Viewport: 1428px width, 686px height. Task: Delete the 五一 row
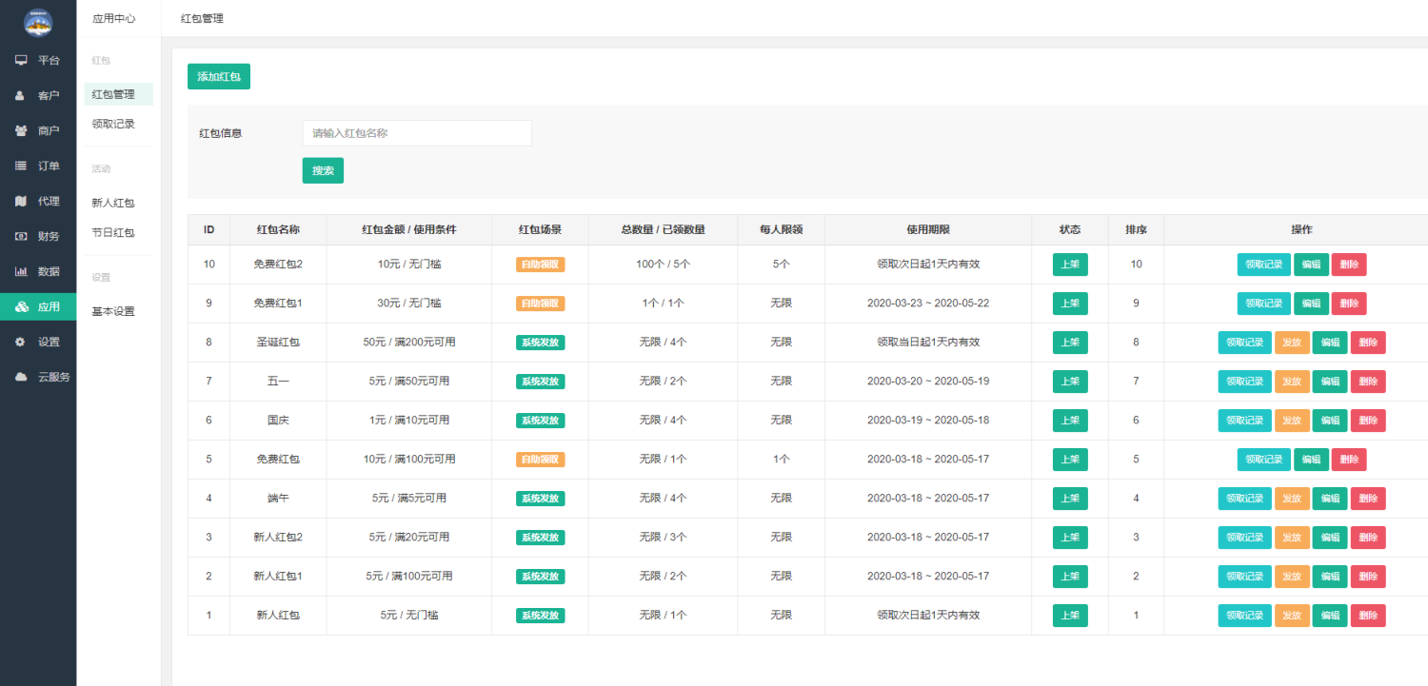coord(1368,382)
